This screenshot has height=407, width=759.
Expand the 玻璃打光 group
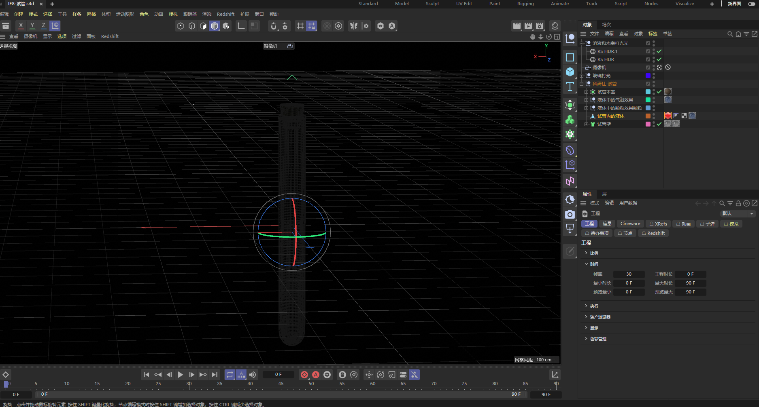click(x=582, y=76)
